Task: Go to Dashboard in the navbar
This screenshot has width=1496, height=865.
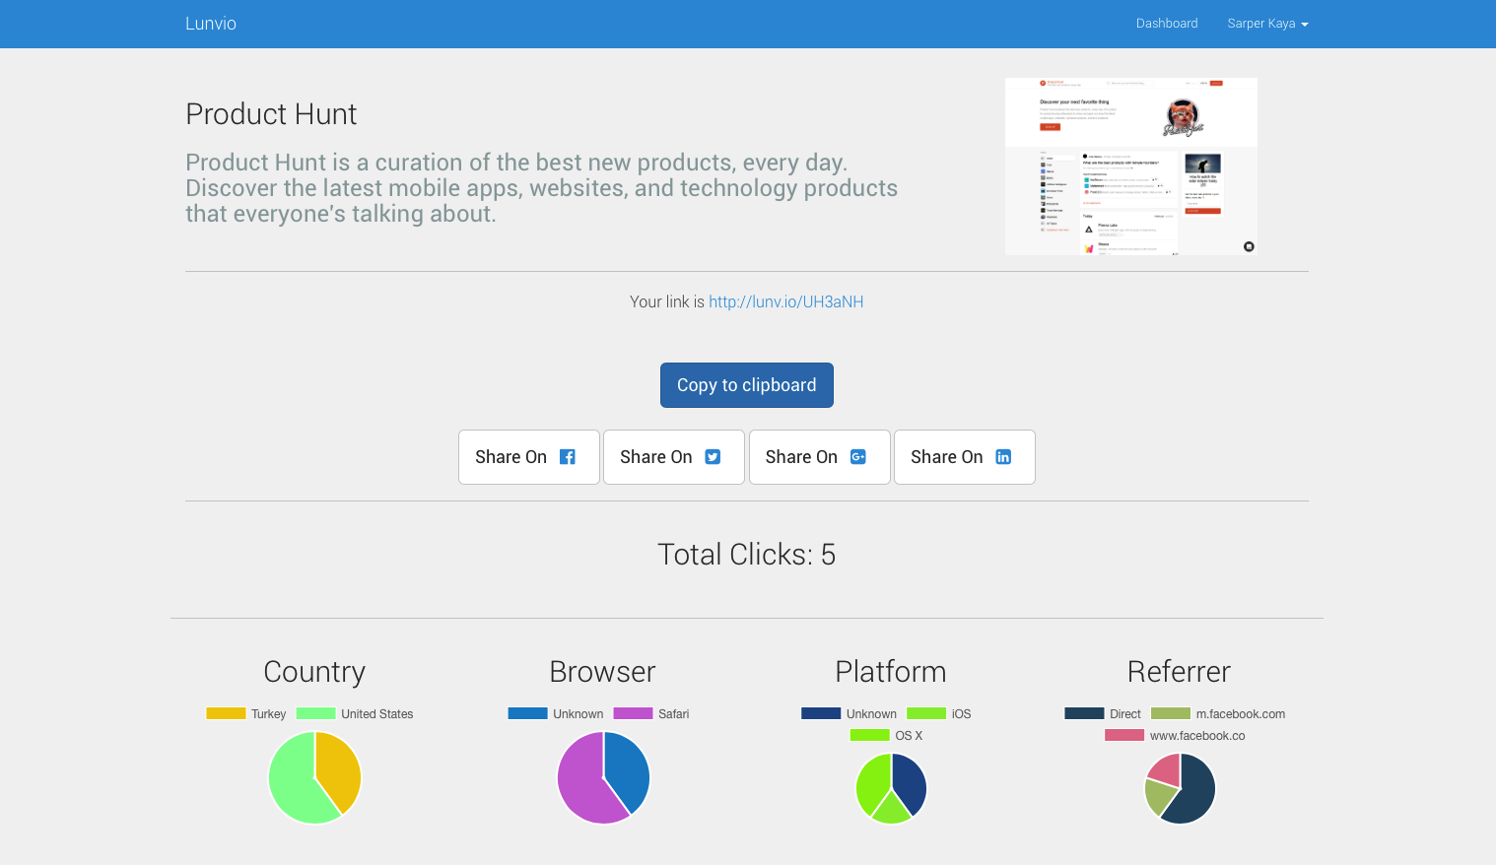Action: point(1167,24)
